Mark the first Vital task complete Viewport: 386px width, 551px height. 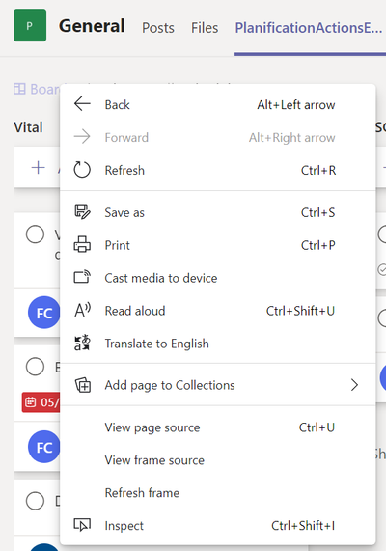35,234
